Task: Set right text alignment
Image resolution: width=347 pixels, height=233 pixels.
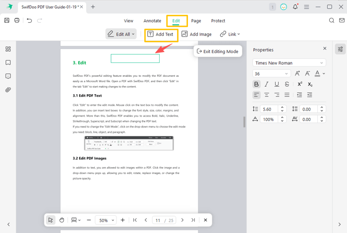Action: pos(277,95)
